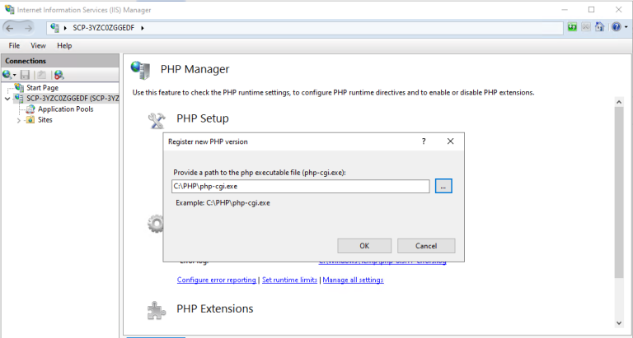Click the Back navigation arrow
Viewport: 633px width, 338px height.
10,28
